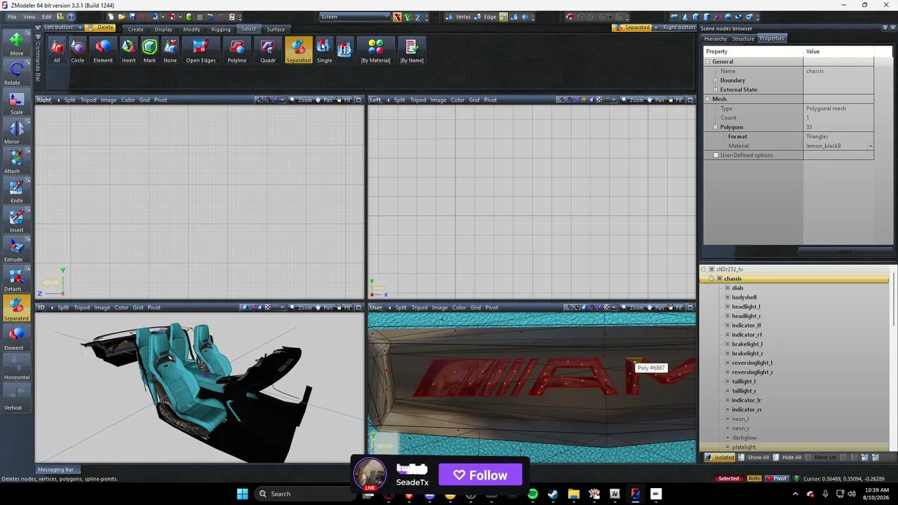Click the help question mark icon
This screenshot has height=505, width=898.
tap(71, 17)
